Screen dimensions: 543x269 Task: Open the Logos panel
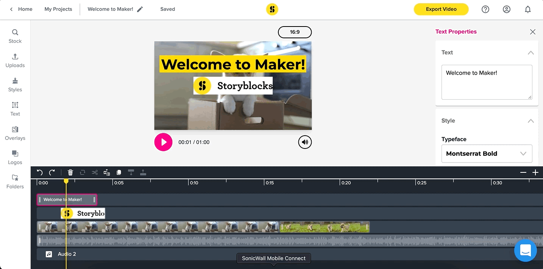15,158
